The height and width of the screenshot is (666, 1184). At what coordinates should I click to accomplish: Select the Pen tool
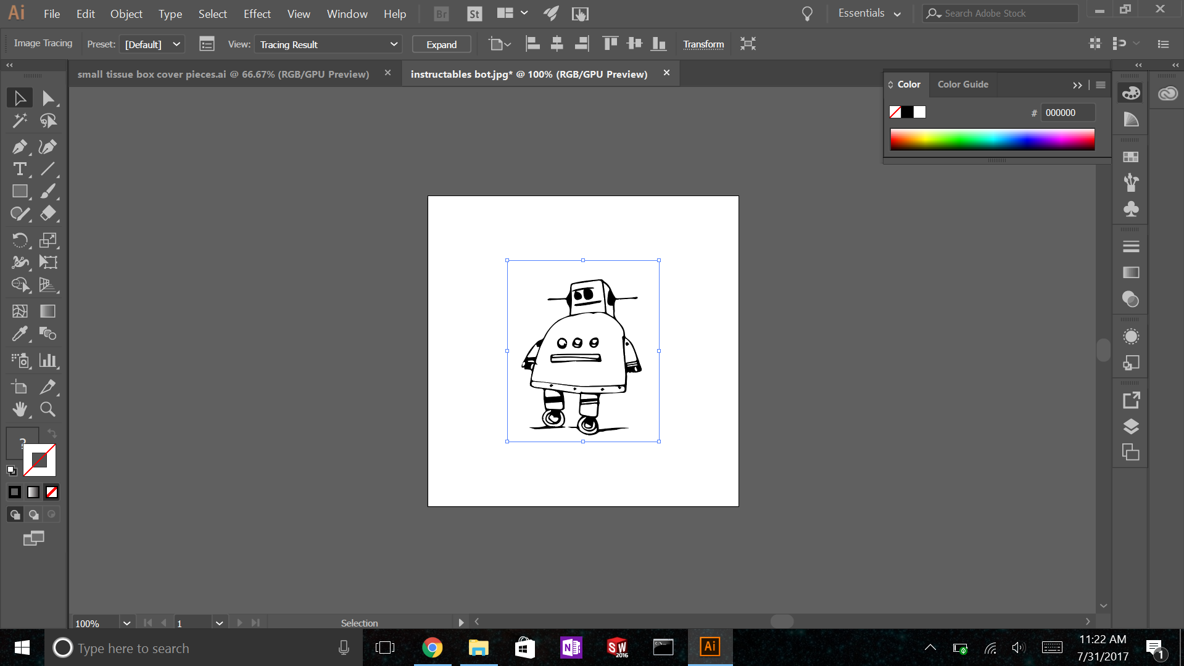[20, 147]
